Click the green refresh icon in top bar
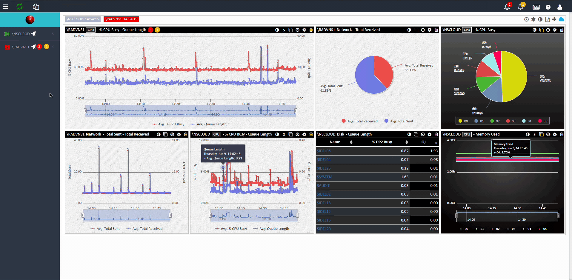The width and height of the screenshot is (572, 280). (x=20, y=7)
